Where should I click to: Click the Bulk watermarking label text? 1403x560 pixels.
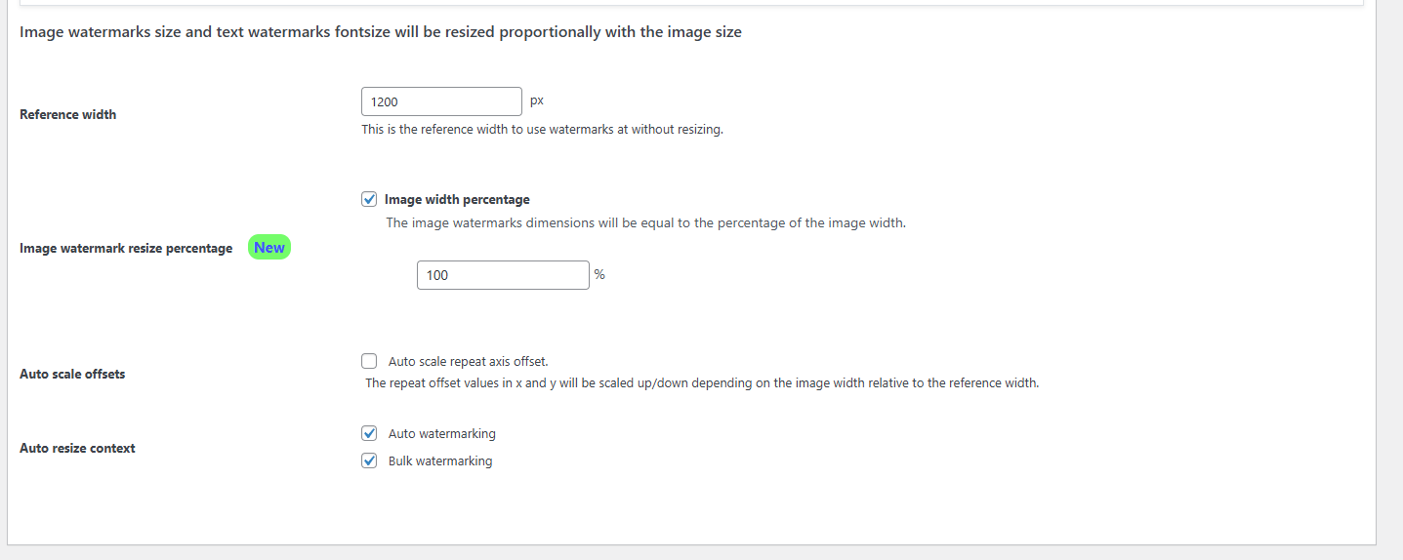pos(440,461)
